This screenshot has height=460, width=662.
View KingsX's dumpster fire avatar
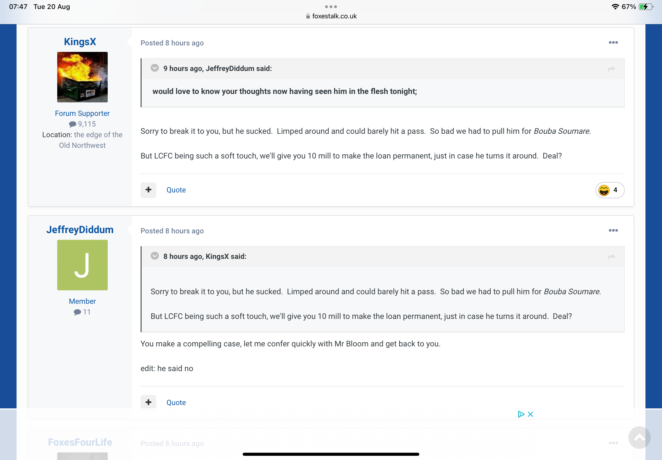click(82, 77)
